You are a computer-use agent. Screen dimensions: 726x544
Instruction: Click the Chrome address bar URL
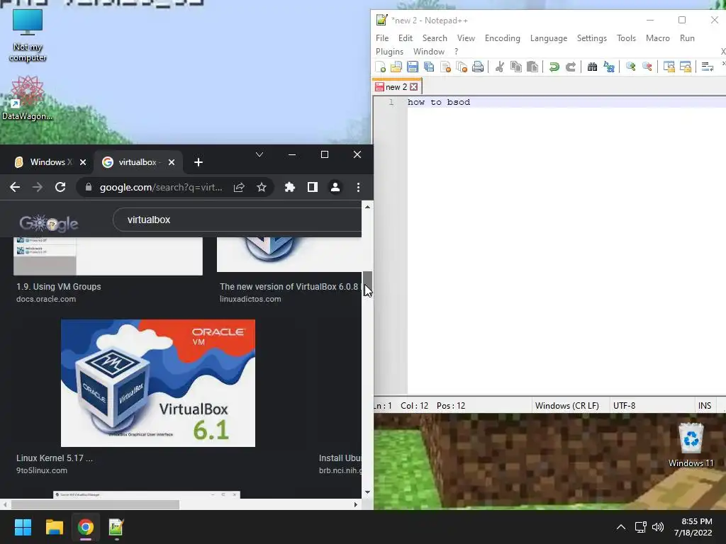161,187
